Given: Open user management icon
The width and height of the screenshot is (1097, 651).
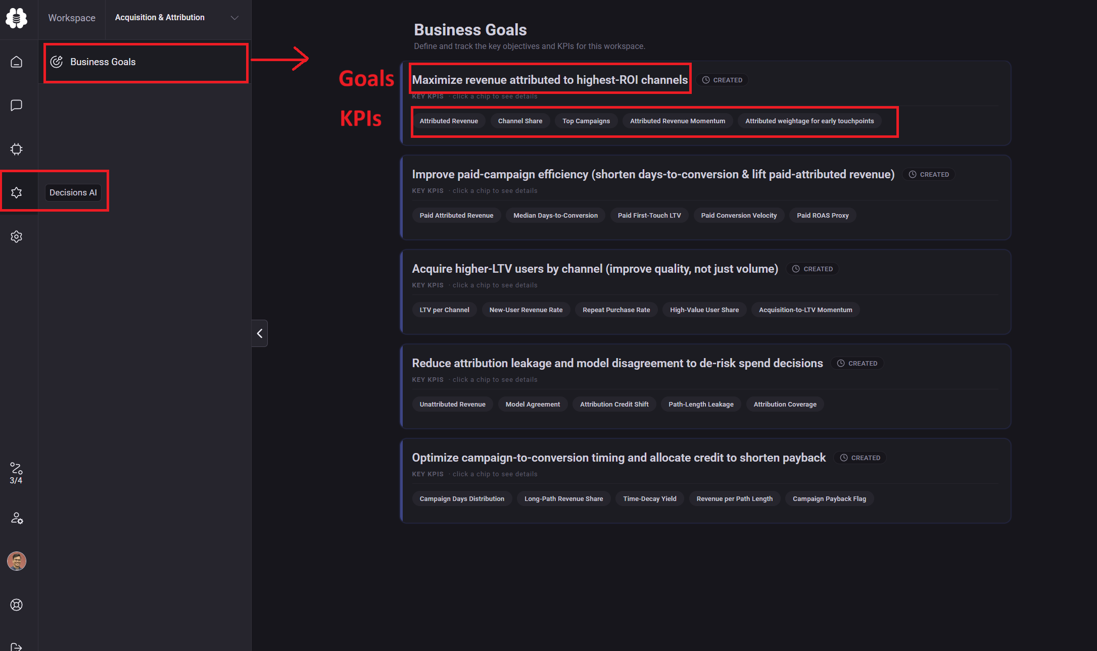Looking at the screenshot, I should 16,518.
